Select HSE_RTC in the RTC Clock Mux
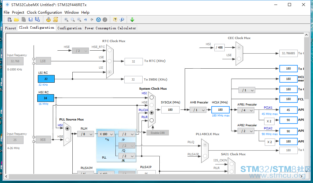The width and height of the screenshot is (313, 183). [x=109, y=50]
